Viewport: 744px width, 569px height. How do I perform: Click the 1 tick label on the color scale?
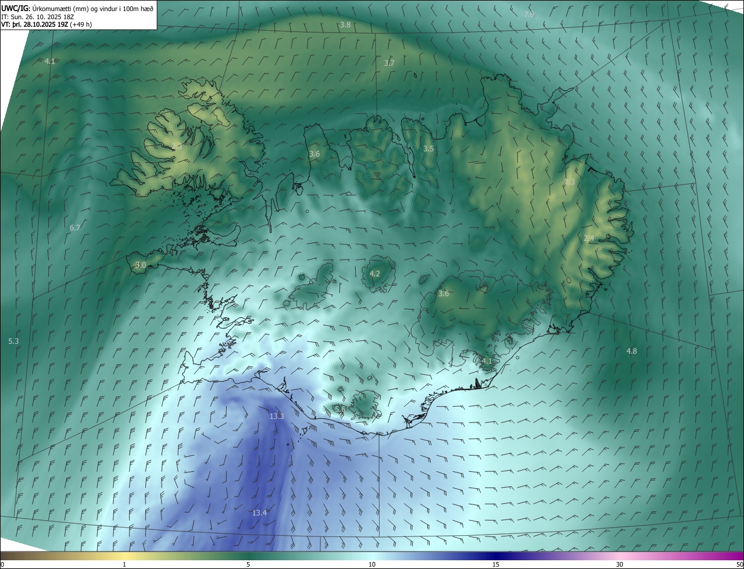[x=125, y=564]
